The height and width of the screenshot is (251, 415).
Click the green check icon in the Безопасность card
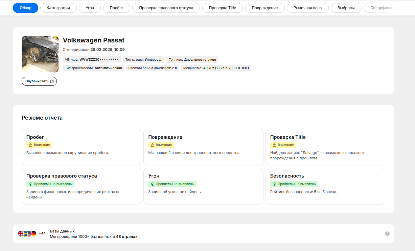(x=274, y=184)
